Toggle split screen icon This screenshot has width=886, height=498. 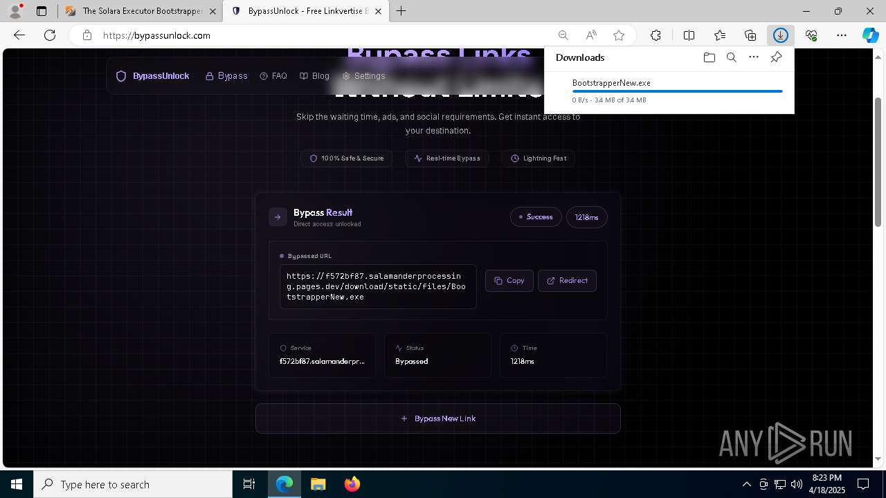click(689, 35)
